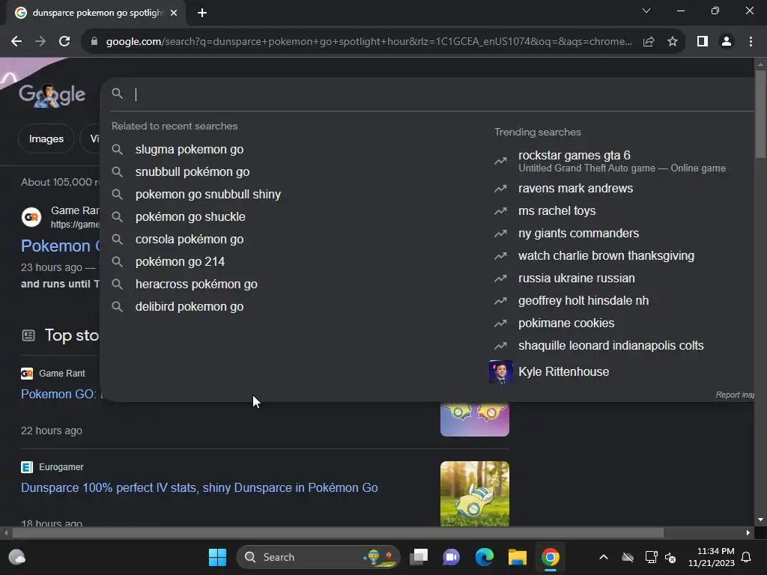Select suggestion pokémon go shuckle
Image resolution: width=767 pixels, height=575 pixels.
[190, 216]
